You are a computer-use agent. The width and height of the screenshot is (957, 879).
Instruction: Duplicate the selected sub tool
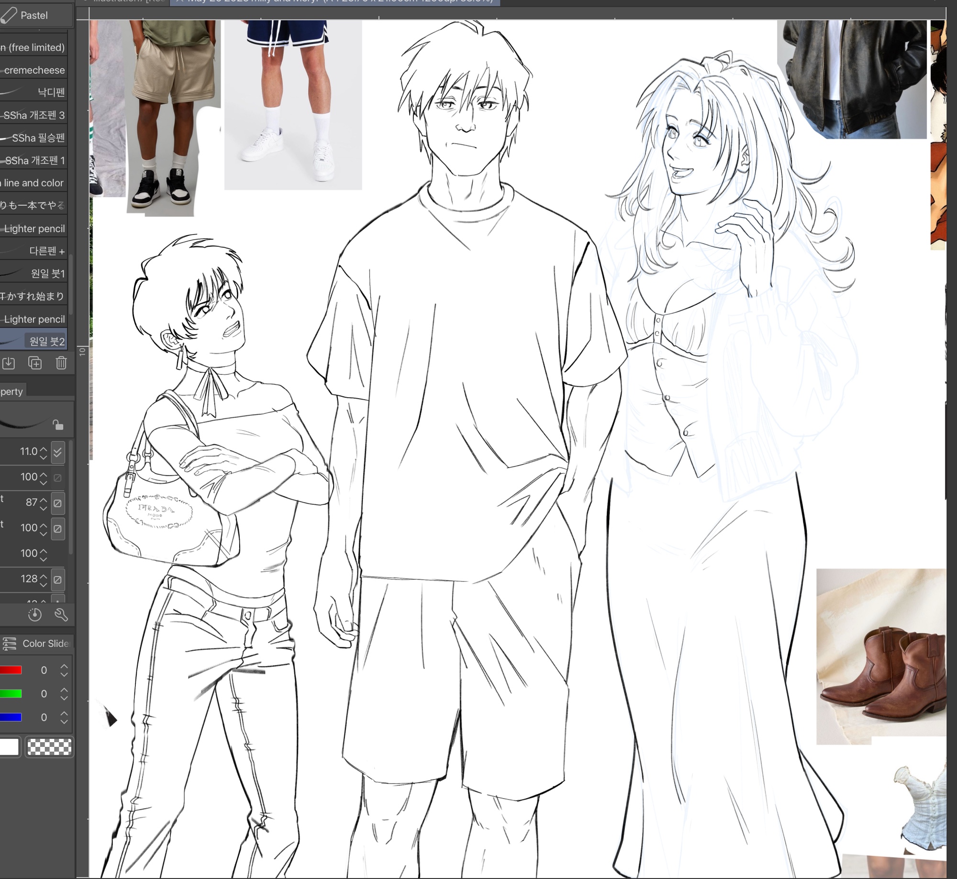[x=35, y=363]
